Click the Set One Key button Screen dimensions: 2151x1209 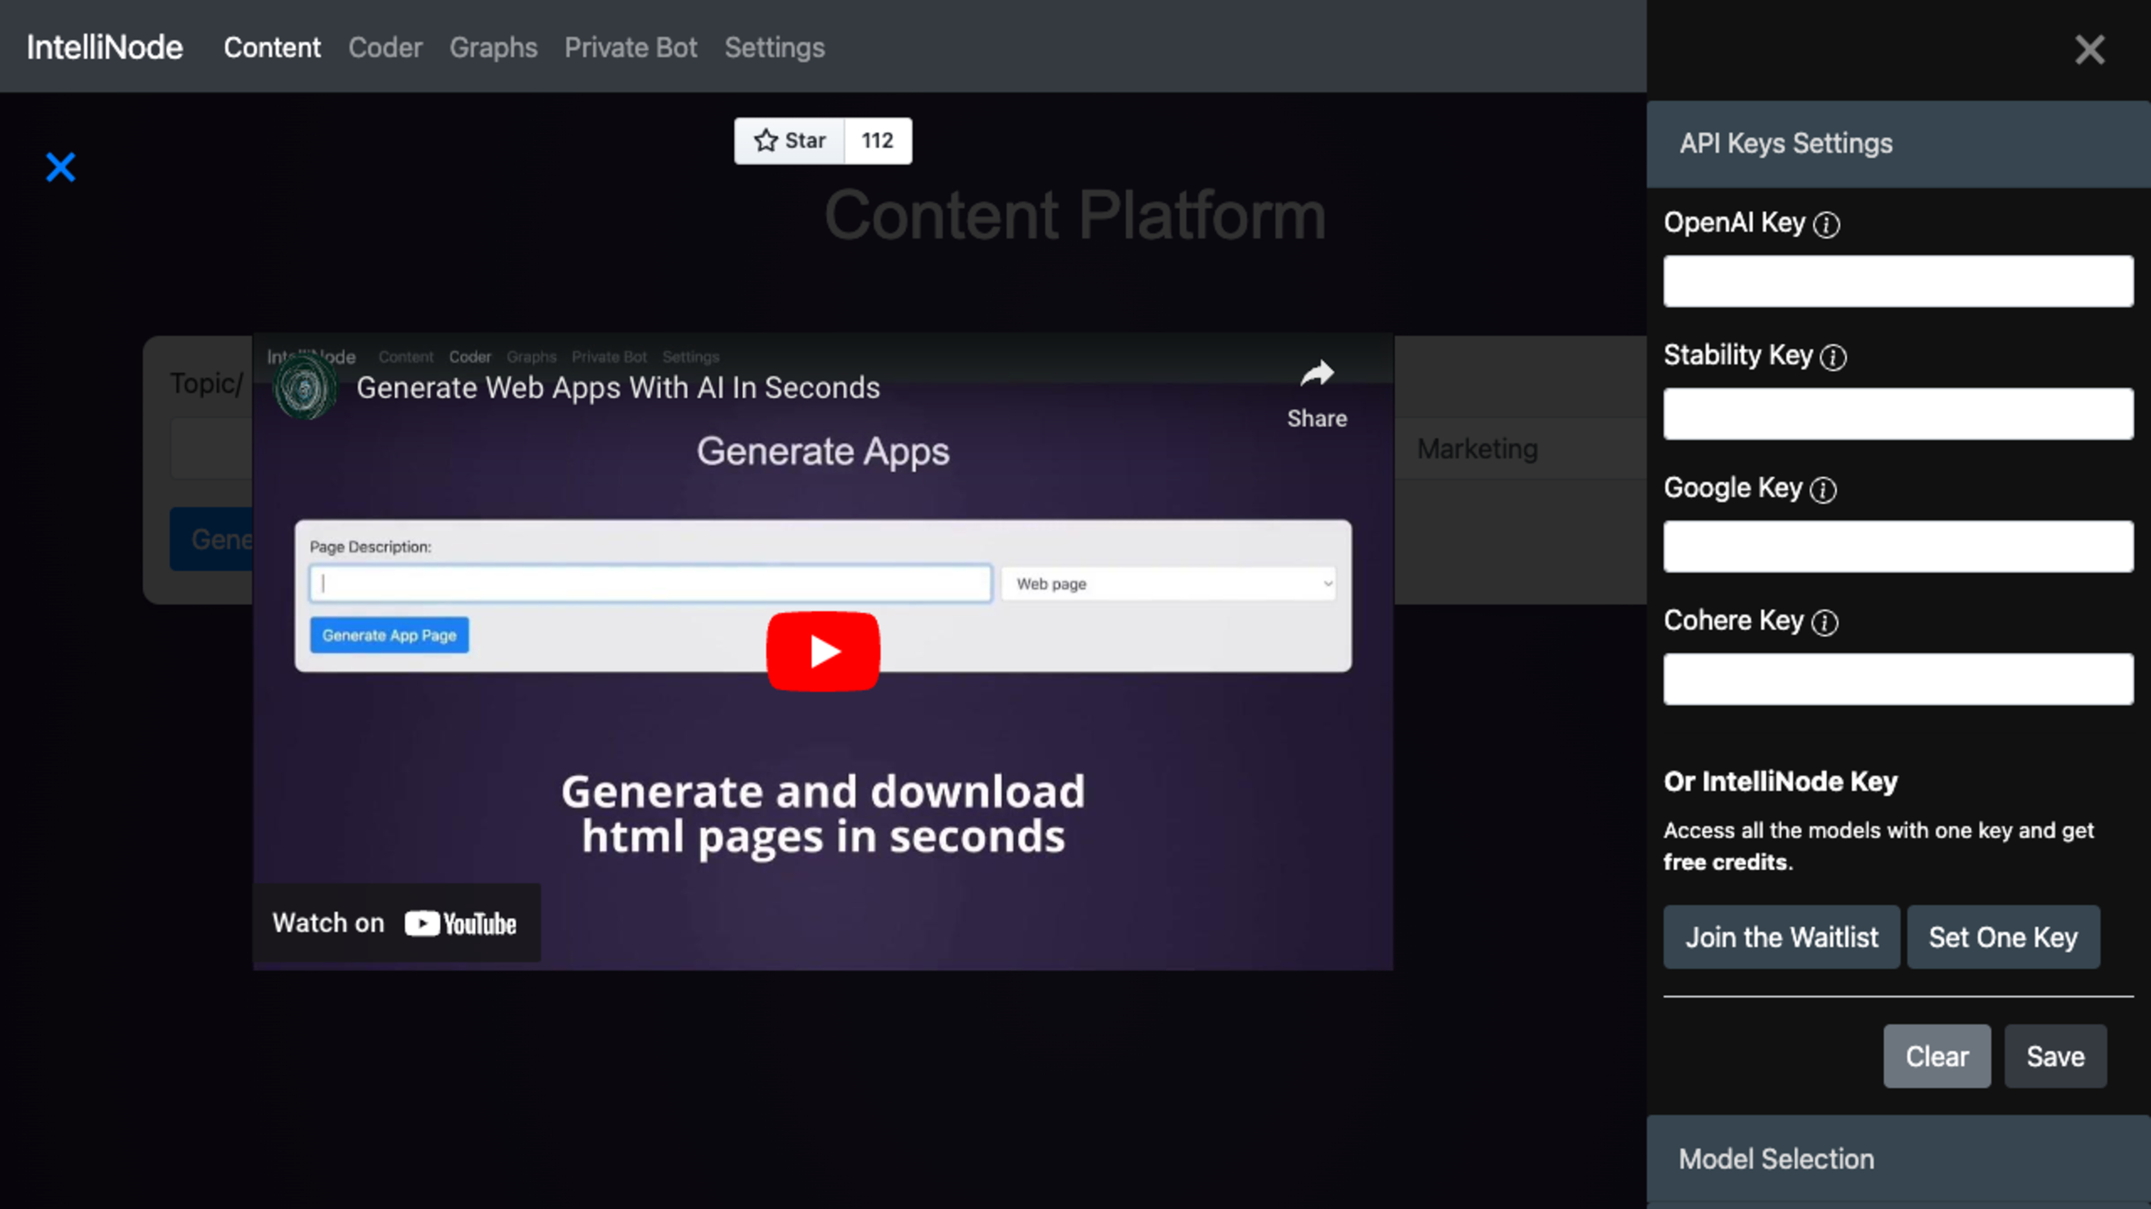click(2003, 937)
